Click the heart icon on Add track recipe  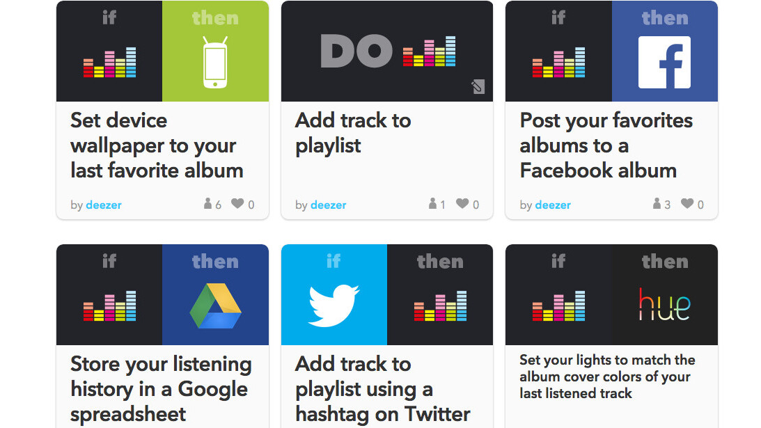(x=463, y=204)
